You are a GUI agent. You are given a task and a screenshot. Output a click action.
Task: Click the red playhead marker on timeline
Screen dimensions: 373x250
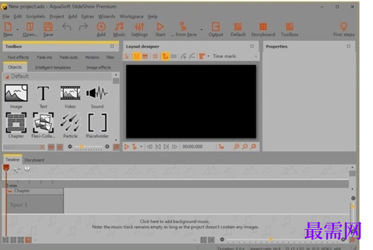click(x=6, y=168)
